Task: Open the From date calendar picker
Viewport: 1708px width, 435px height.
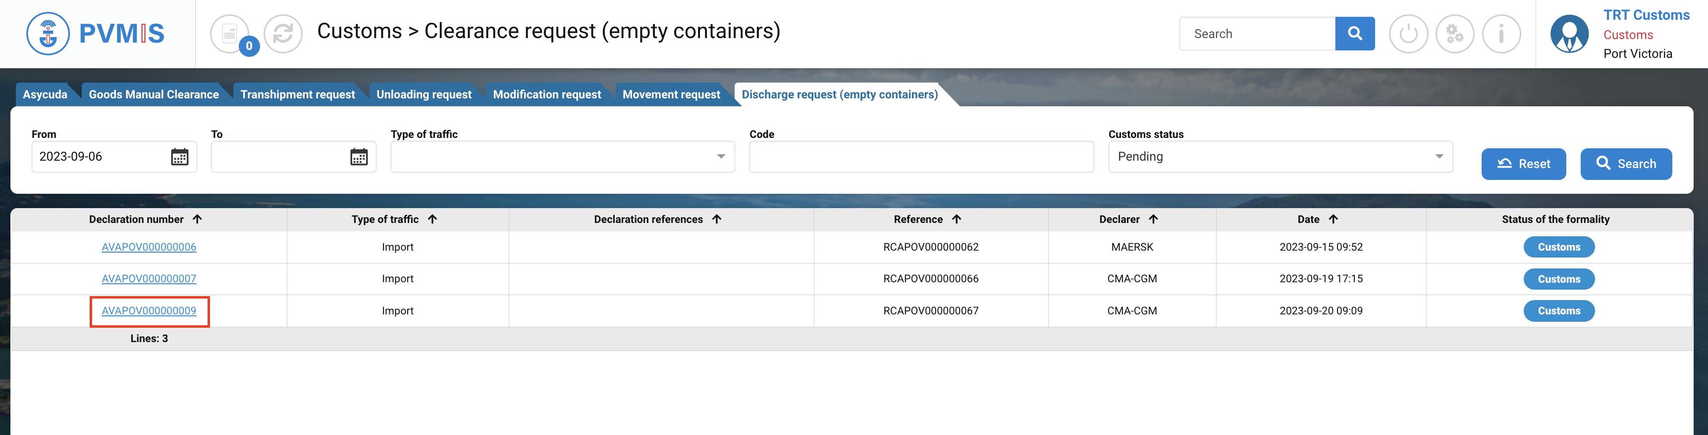Action: 180,157
